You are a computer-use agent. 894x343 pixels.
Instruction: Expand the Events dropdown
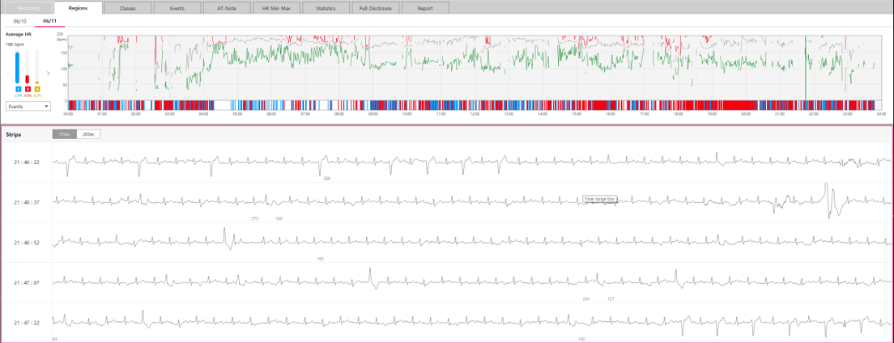[x=28, y=106]
